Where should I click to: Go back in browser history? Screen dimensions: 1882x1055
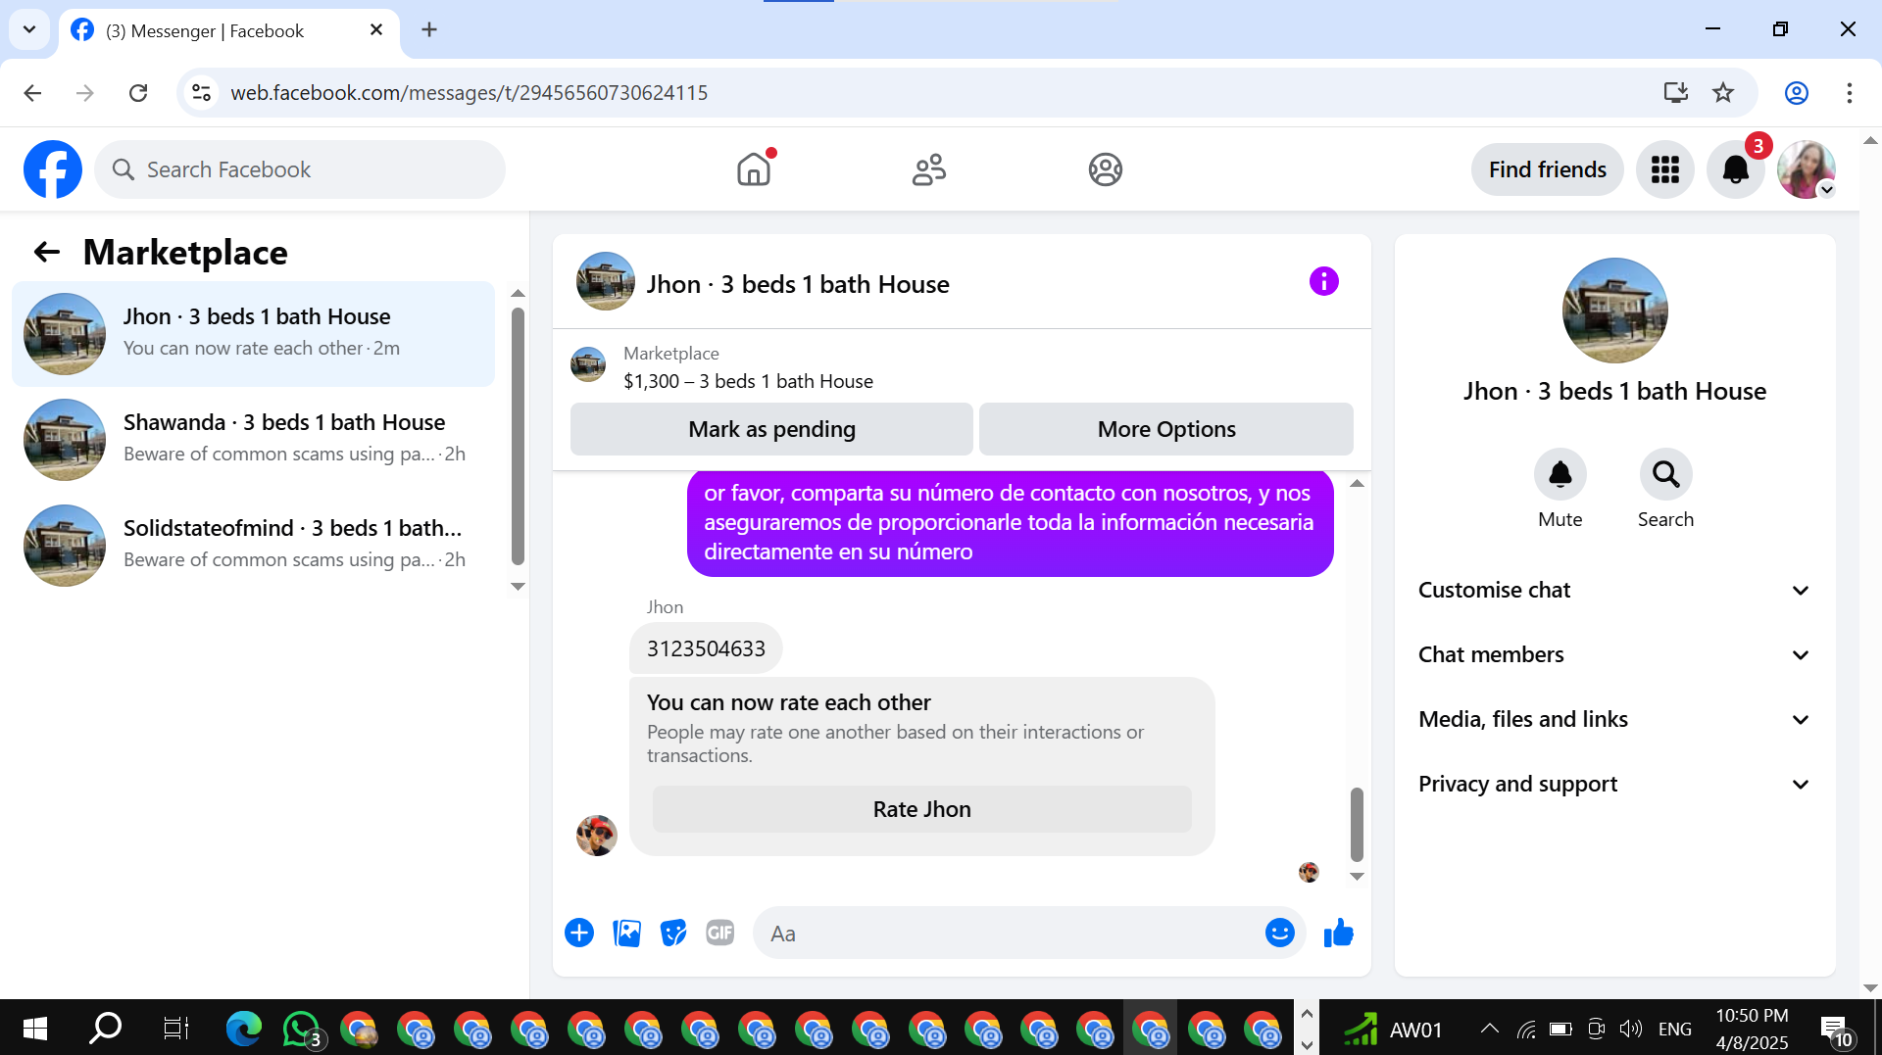coord(32,93)
